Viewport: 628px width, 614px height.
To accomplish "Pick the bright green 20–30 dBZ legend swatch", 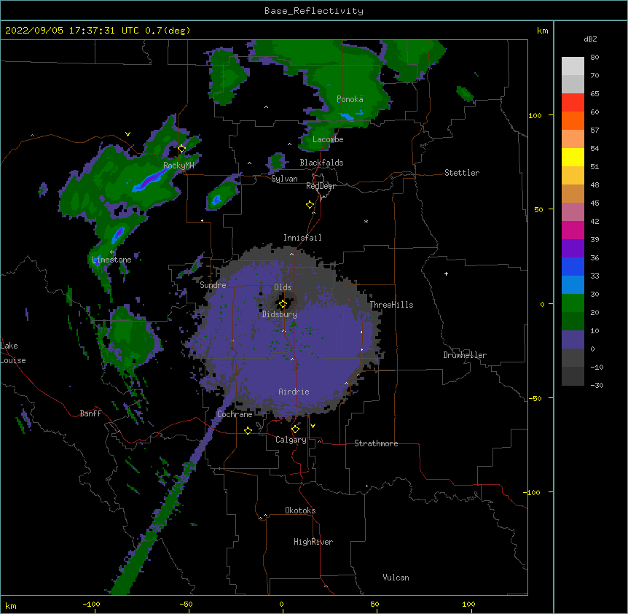I will point(573,303).
